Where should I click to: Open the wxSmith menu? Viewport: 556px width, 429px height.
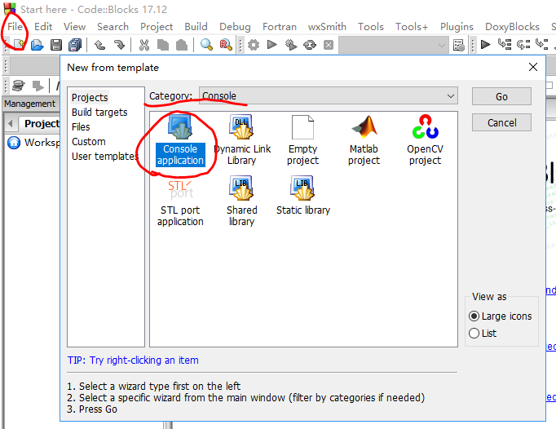tap(327, 27)
